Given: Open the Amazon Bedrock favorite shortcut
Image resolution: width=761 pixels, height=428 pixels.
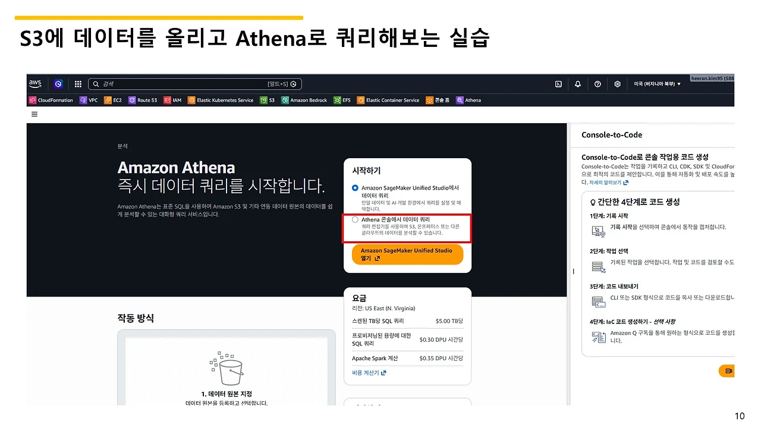Looking at the screenshot, I should click(x=304, y=100).
